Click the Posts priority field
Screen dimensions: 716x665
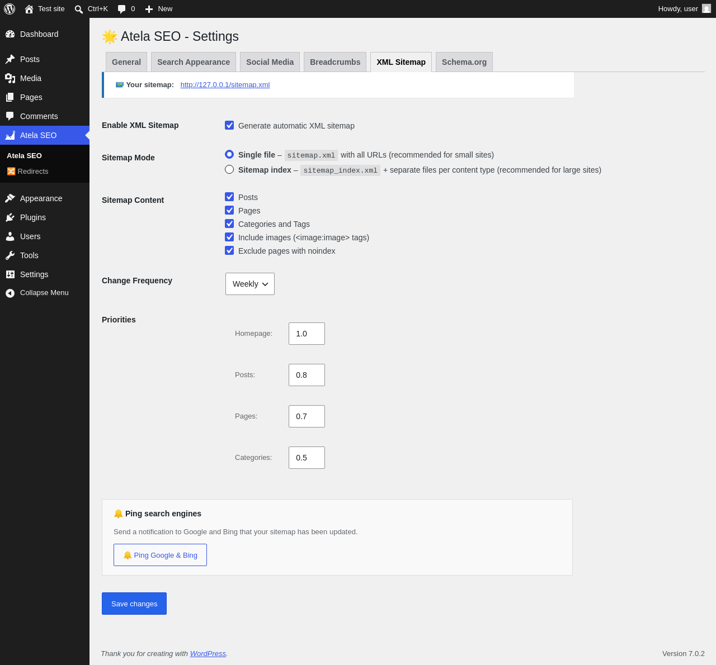click(x=307, y=375)
